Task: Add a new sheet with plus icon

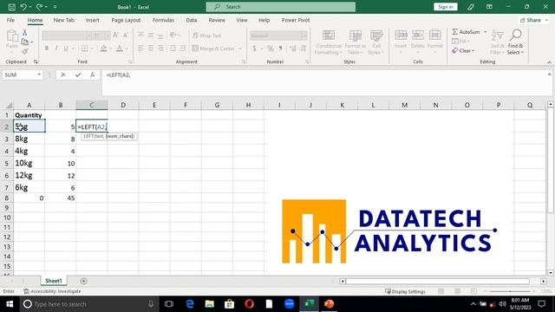Action: [83, 281]
